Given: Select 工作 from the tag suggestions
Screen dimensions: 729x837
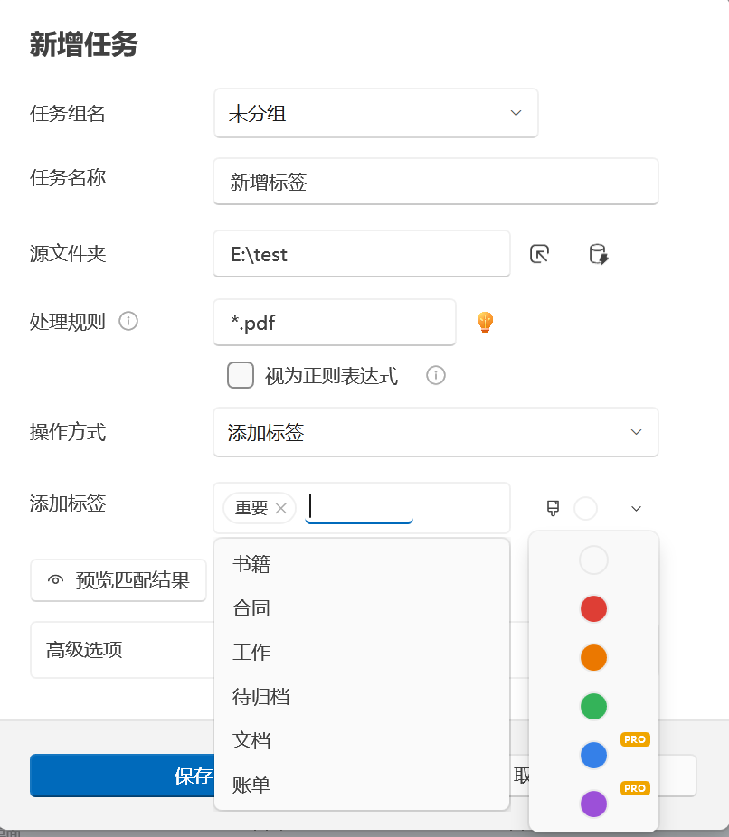Looking at the screenshot, I should pyautogui.click(x=362, y=653).
